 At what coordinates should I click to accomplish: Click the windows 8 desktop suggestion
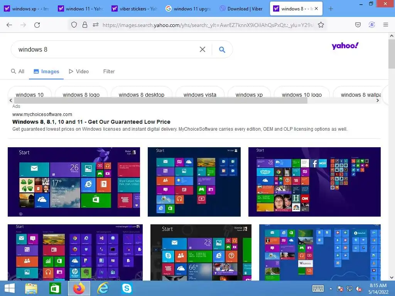tap(141, 95)
